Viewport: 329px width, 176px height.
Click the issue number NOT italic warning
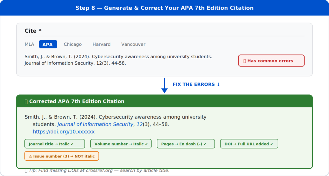coord(62,156)
